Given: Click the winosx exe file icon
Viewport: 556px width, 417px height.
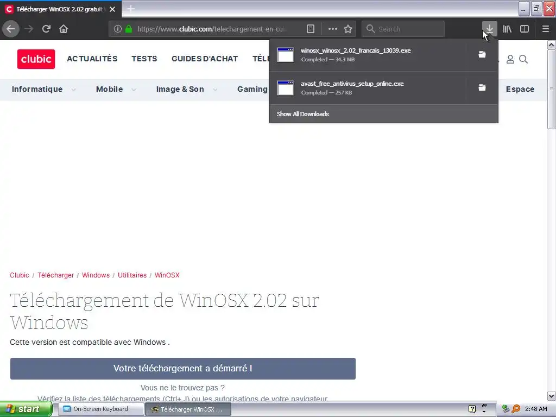Looking at the screenshot, I should pos(286,55).
